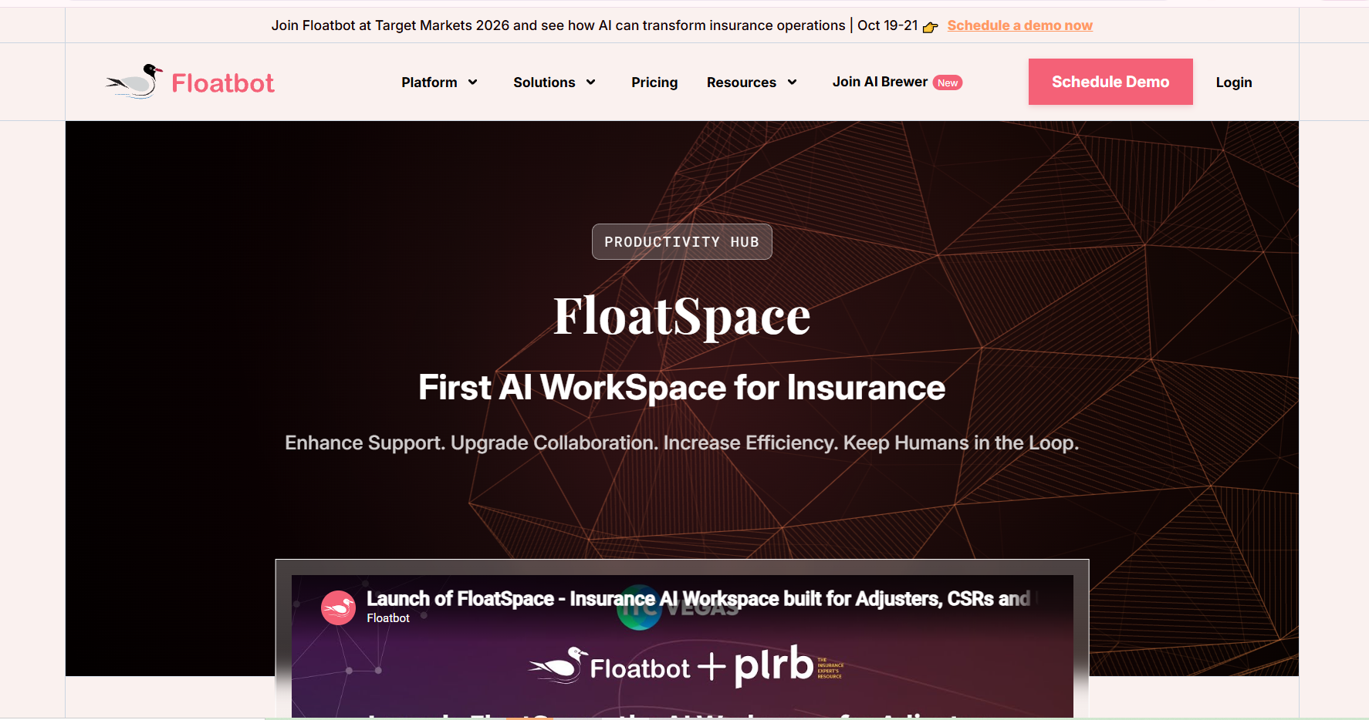Screen dimensions: 1369x720
Task: Expand the Solutions dropdown chevron
Action: (591, 82)
